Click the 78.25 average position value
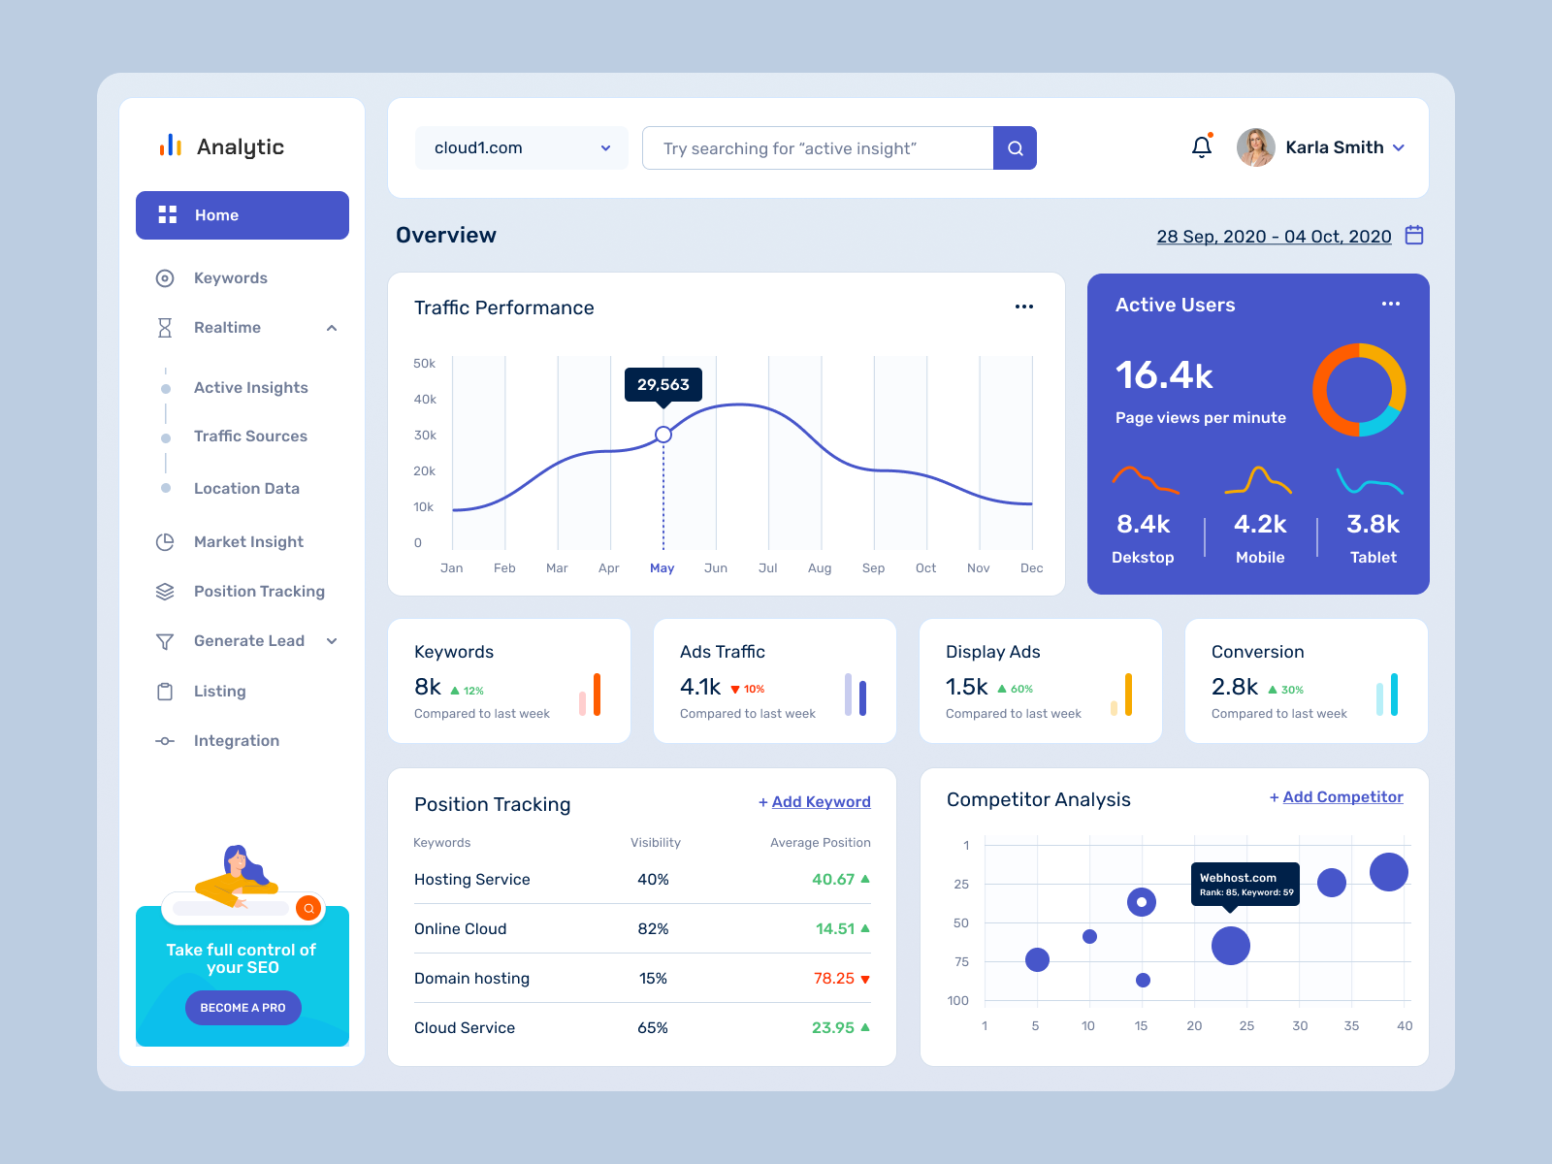The image size is (1552, 1164). coord(834,979)
